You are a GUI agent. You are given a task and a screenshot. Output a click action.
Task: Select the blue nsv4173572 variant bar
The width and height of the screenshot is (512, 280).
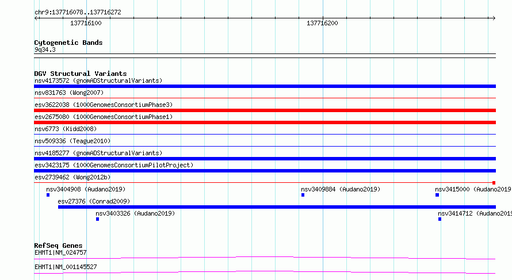click(265, 86)
